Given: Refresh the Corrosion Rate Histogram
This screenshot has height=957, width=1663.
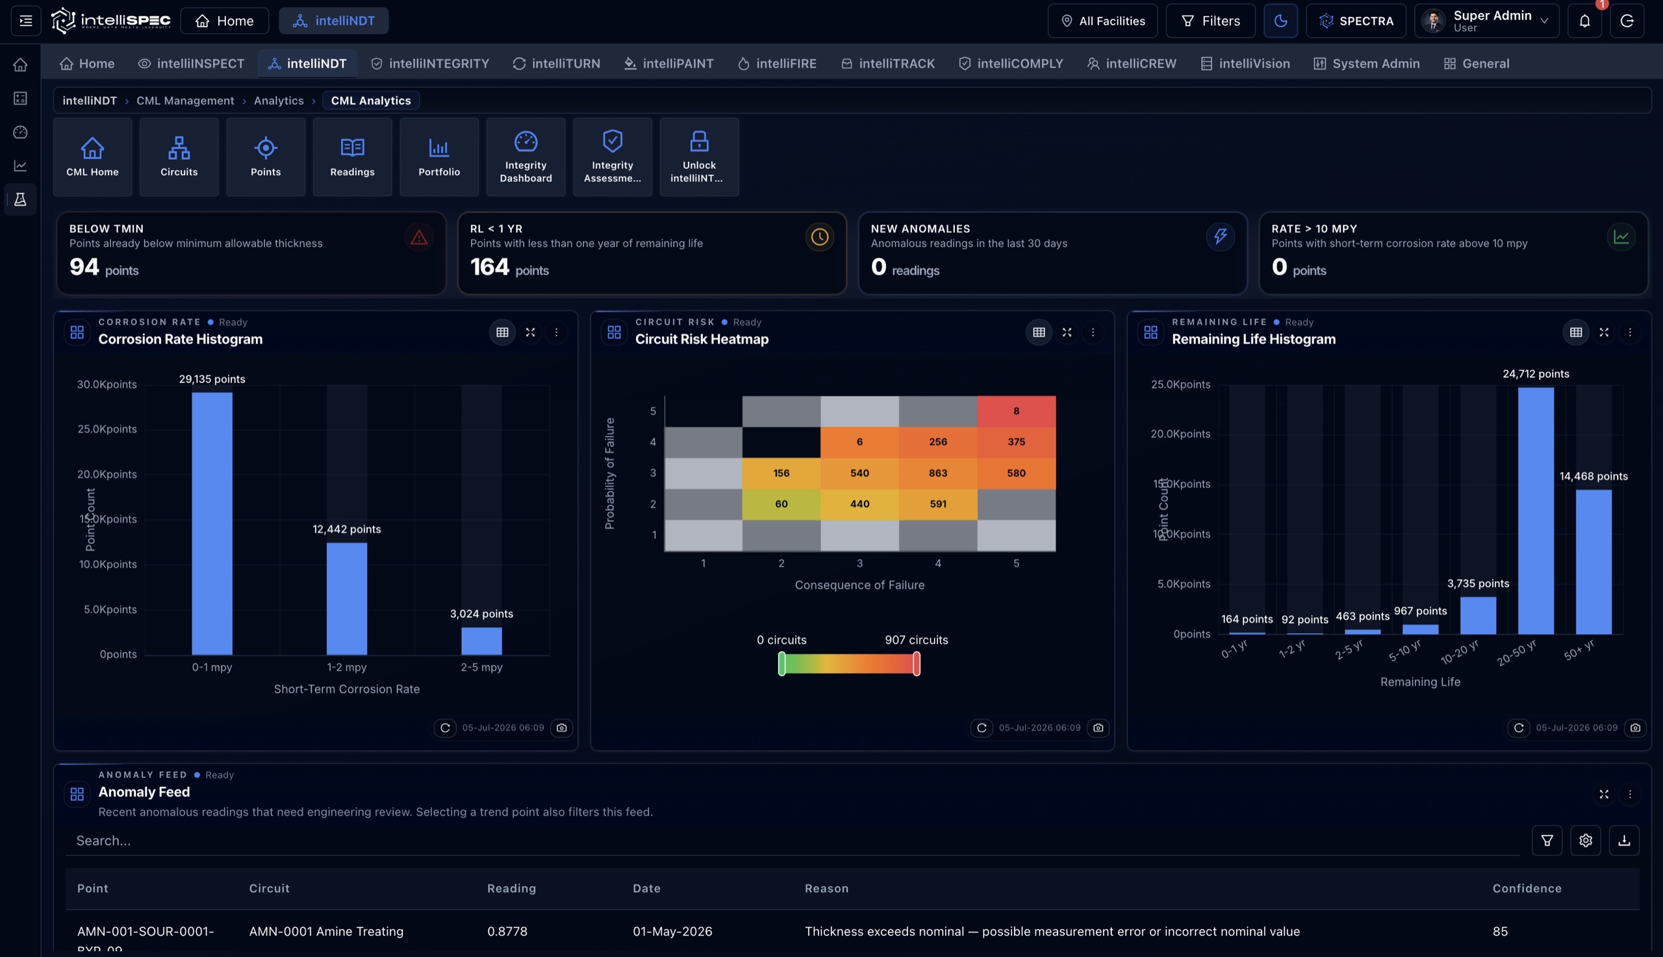Looking at the screenshot, I should (445, 728).
